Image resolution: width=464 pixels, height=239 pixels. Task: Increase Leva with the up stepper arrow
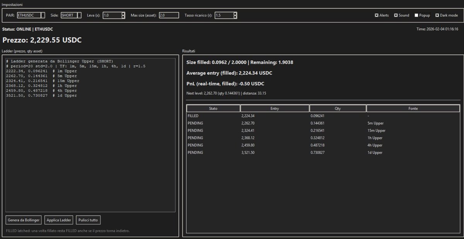pos(124,14)
